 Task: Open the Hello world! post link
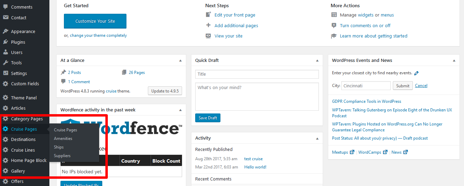(x=255, y=167)
